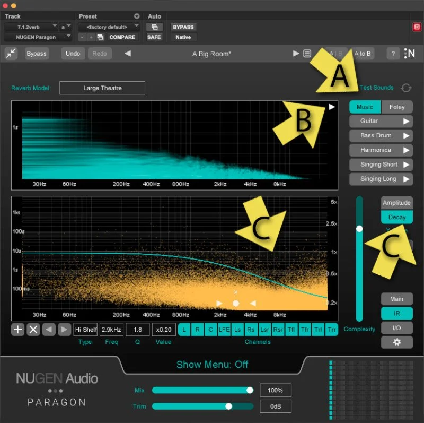Click the Pro Tools BYPASS button

tap(183, 27)
